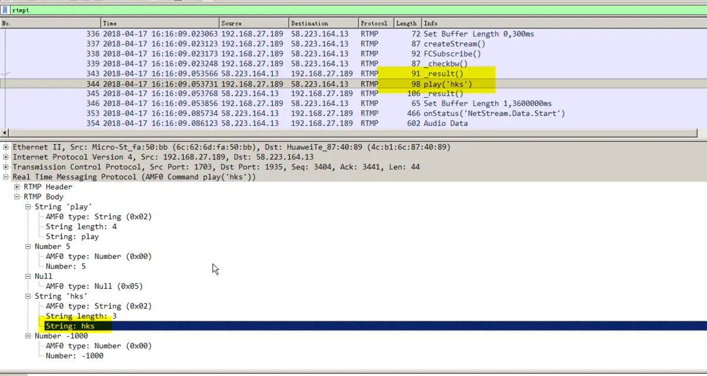Expand the Internet Protocol Version 4 node
Image resolution: width=707 pixels, height=376 pixels.
coord(6,157)
